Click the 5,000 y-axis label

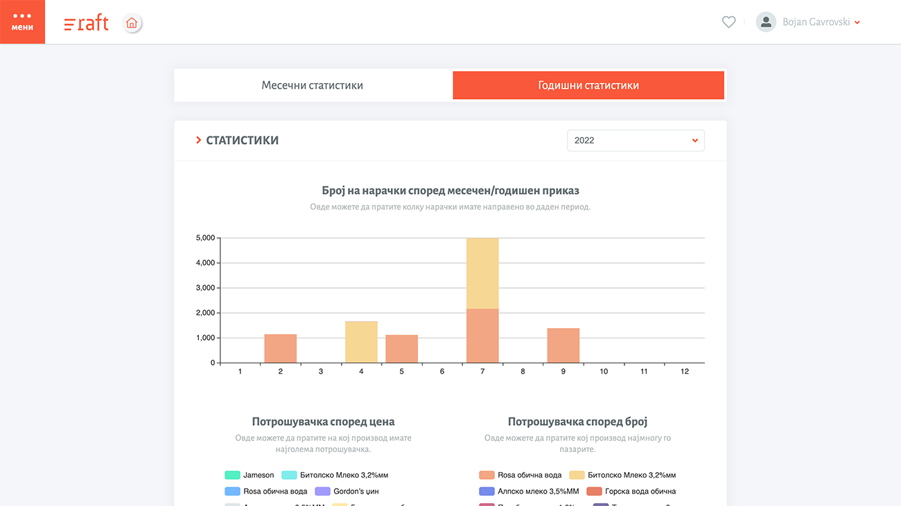coord(205,238)
